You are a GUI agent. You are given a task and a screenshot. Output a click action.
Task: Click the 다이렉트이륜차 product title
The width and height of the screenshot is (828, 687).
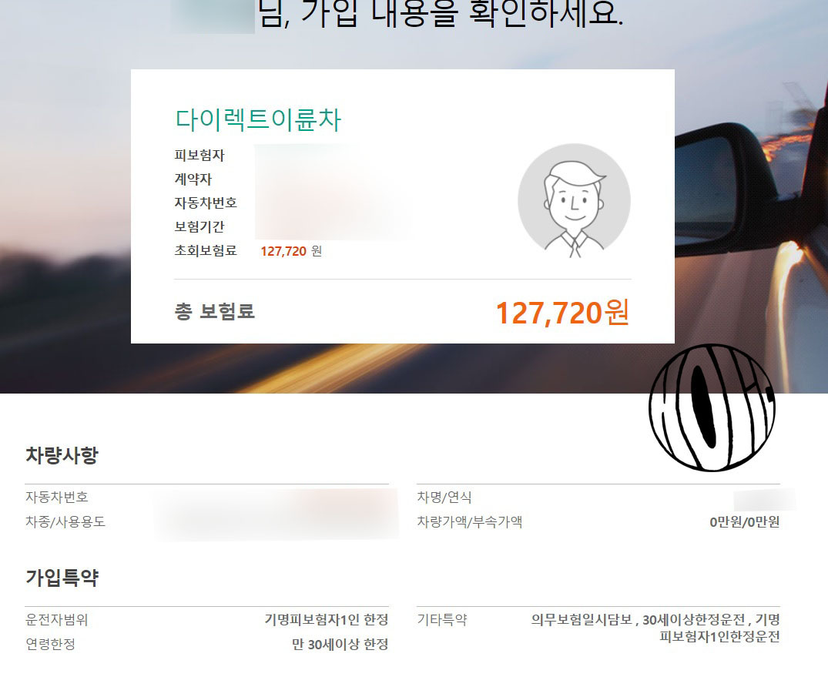point(258,120)
